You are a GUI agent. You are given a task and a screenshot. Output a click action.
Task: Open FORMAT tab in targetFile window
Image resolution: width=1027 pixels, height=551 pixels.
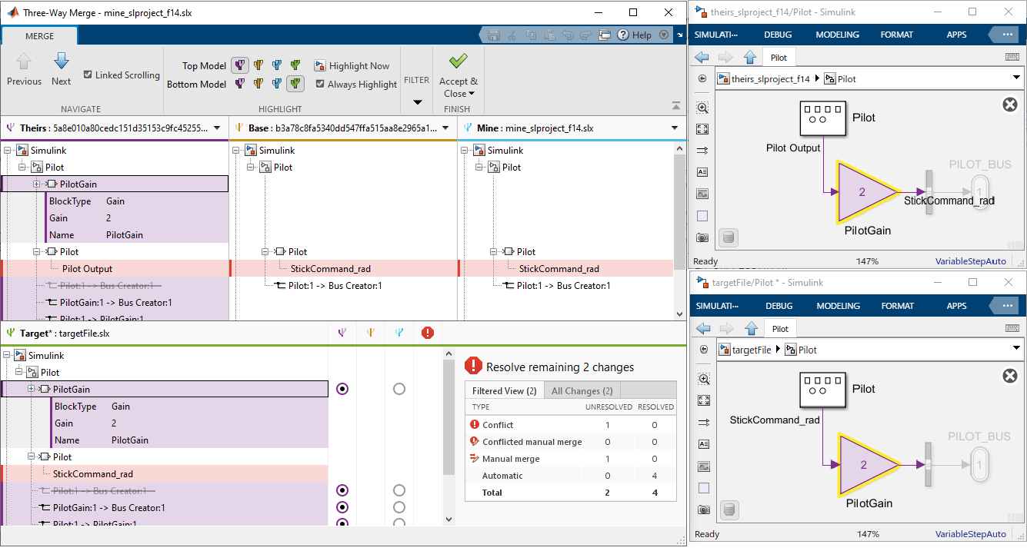coord(897,305)
